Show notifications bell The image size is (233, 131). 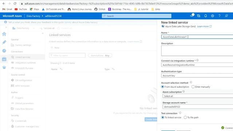pos(205,16)
